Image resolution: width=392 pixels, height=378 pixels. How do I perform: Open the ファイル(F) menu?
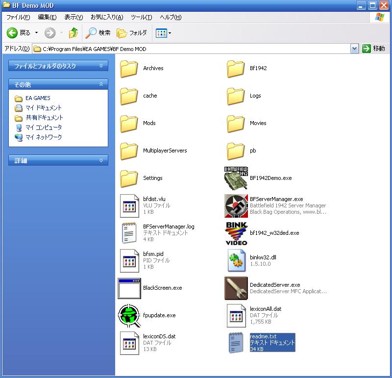pyautogui.click(x=18, y=17)
